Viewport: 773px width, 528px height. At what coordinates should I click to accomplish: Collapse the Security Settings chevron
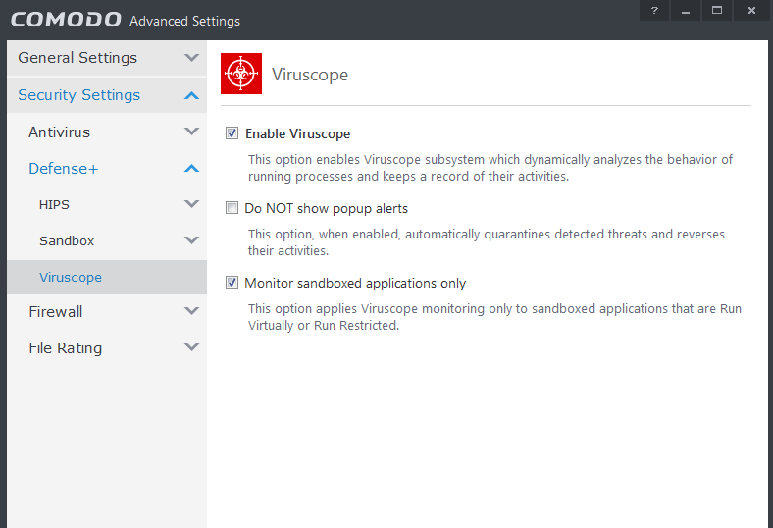pyautogui.click(x=191, y=95)
